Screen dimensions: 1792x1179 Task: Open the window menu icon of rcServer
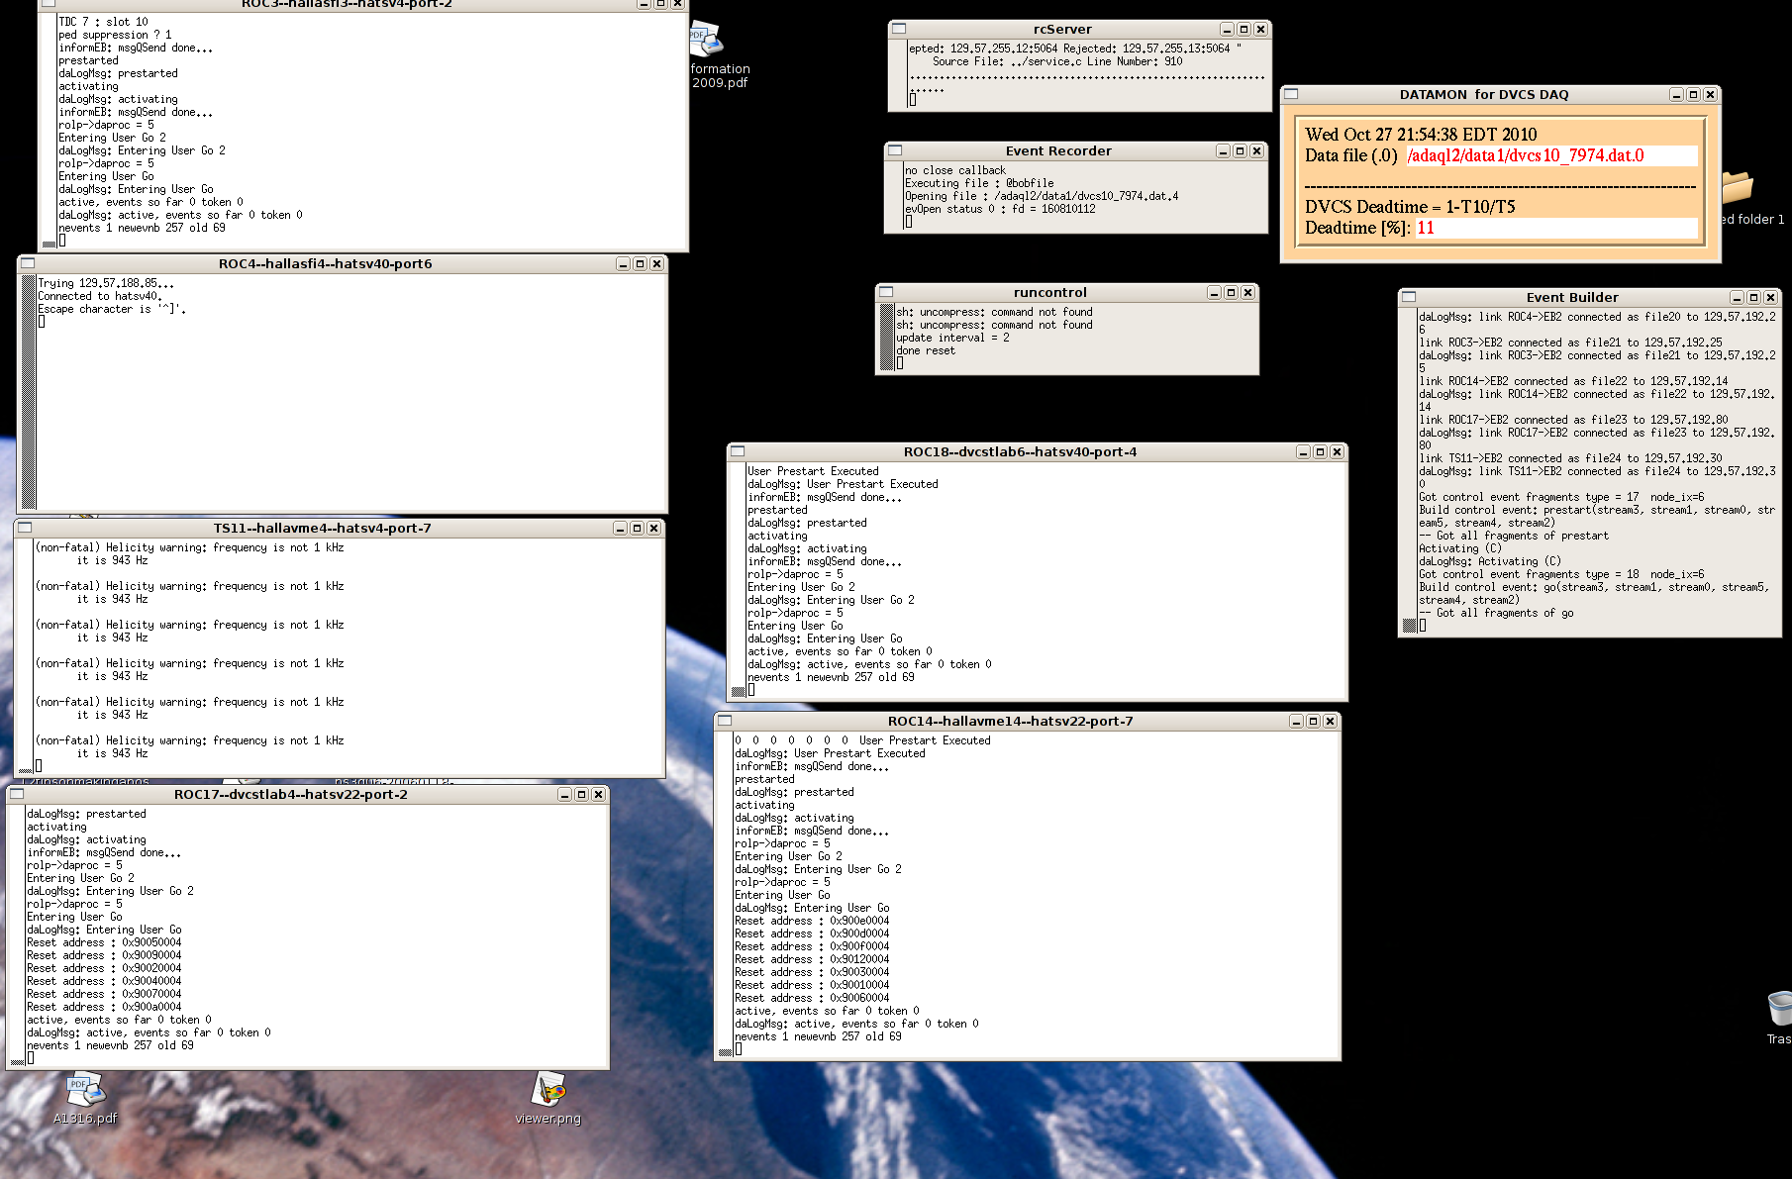point(899,29)
